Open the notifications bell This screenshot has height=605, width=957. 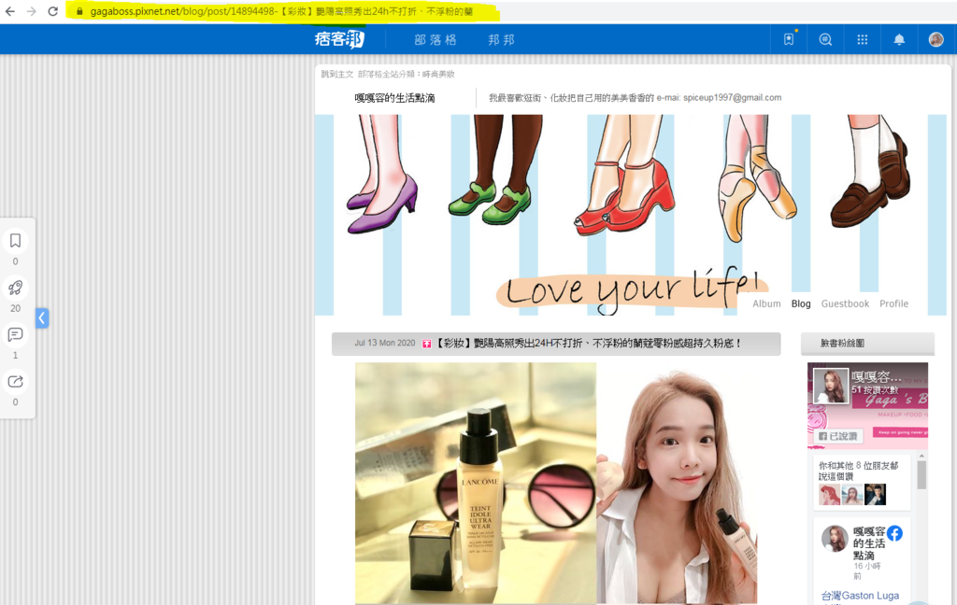(x=899, y=39)
